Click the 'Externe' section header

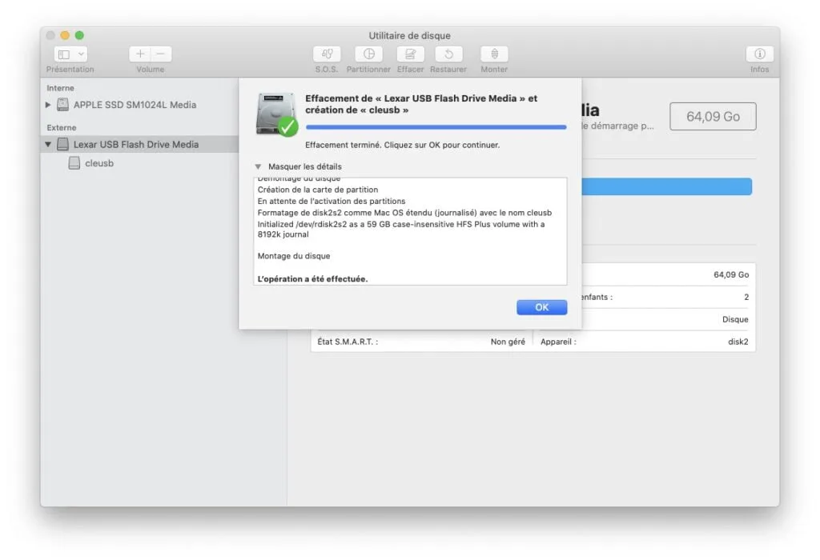pyautogui.click(x=61, y=127)
